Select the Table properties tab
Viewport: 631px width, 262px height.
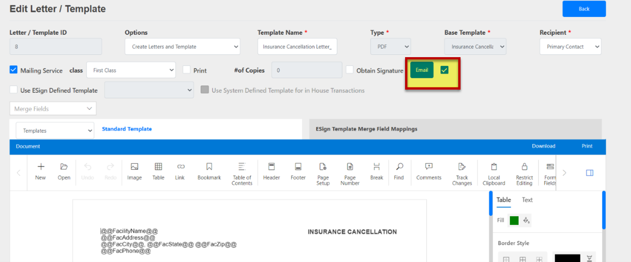[x=504, y=200]
